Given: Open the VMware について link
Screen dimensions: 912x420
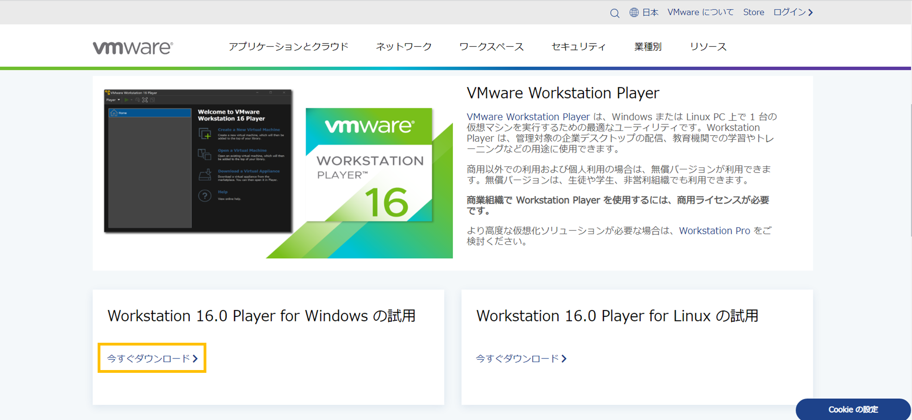Looking at the screenshot, I should pyautogui.click(x=701, y=12).
